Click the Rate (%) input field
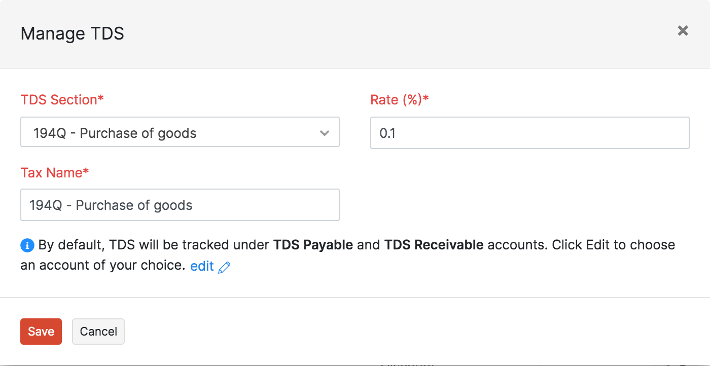The height and width of the screenshot is (366, 710). tap(529, 132)
